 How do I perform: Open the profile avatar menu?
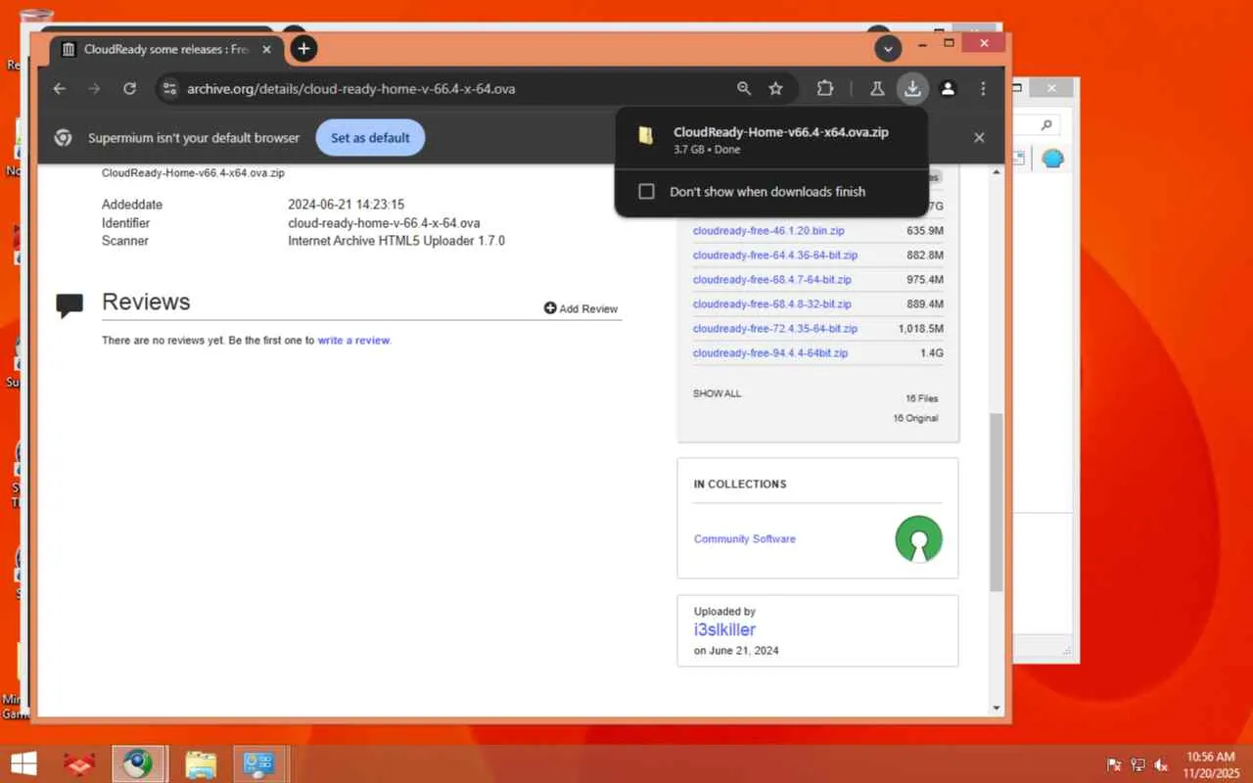948,89
